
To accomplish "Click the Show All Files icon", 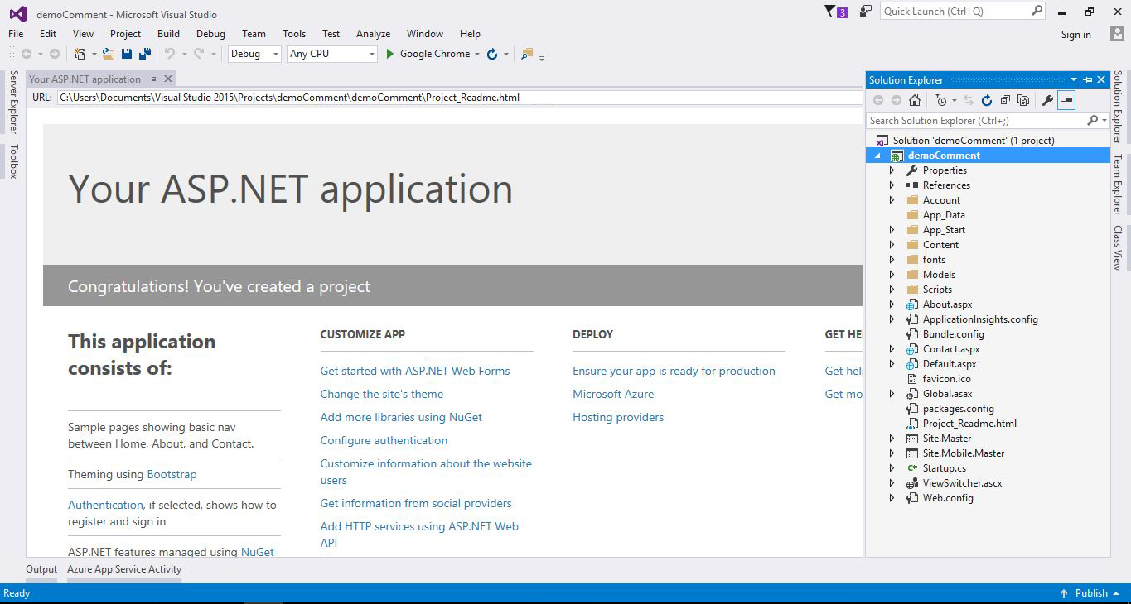I will 1023,100.
